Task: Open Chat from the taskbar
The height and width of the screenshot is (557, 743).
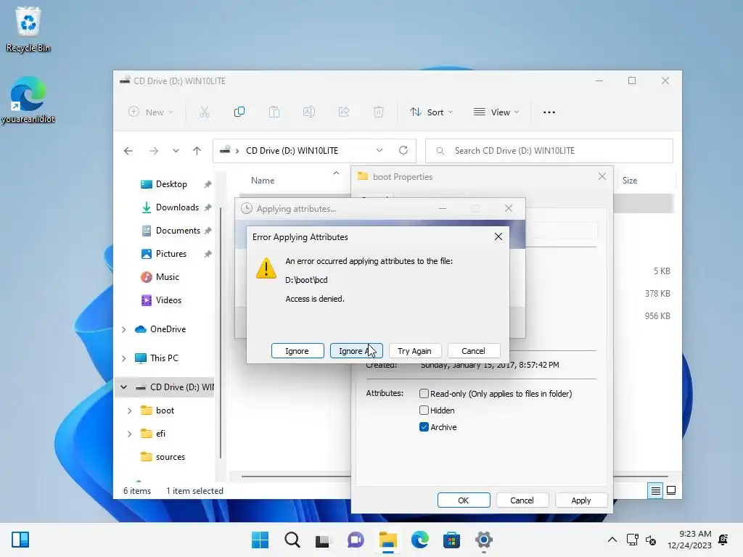Action: 356,540
